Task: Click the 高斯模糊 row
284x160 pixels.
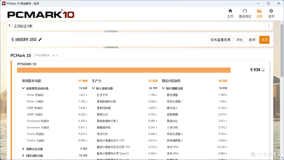Action: 197,114
